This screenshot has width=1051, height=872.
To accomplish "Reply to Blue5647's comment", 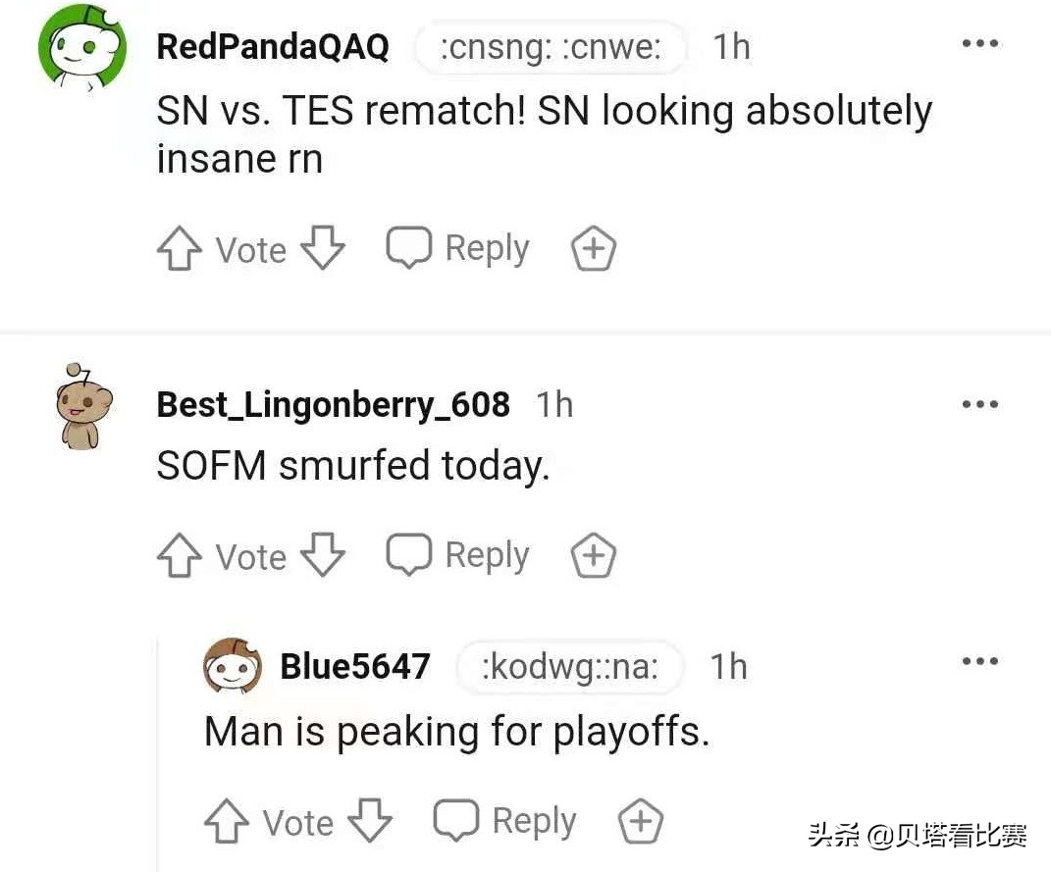I will click(x=503, y=821).
